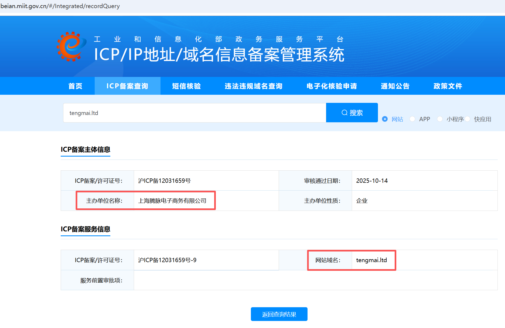
Task: Select the APP radio button
Action: [412, 119]
